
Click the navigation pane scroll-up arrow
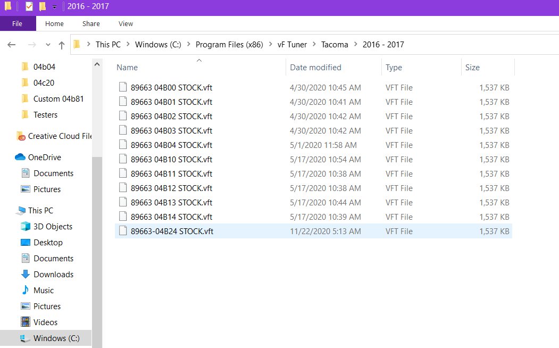coord(97,64)
